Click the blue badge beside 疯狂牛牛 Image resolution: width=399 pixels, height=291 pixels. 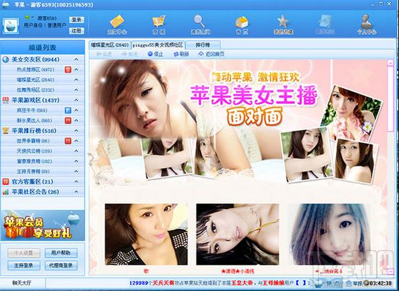(68, 110)
